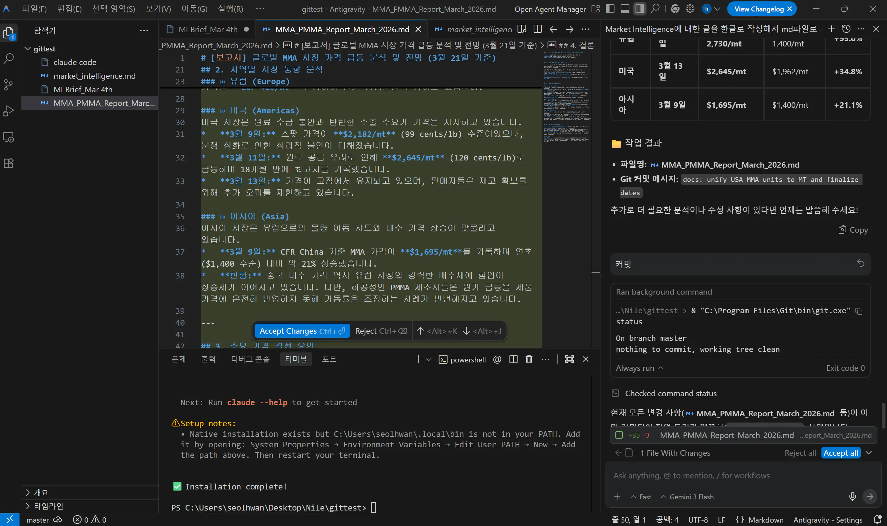887x526 pixels.
Task: Toggle the agent side panel visibility
Action: [x=640, y=9]
